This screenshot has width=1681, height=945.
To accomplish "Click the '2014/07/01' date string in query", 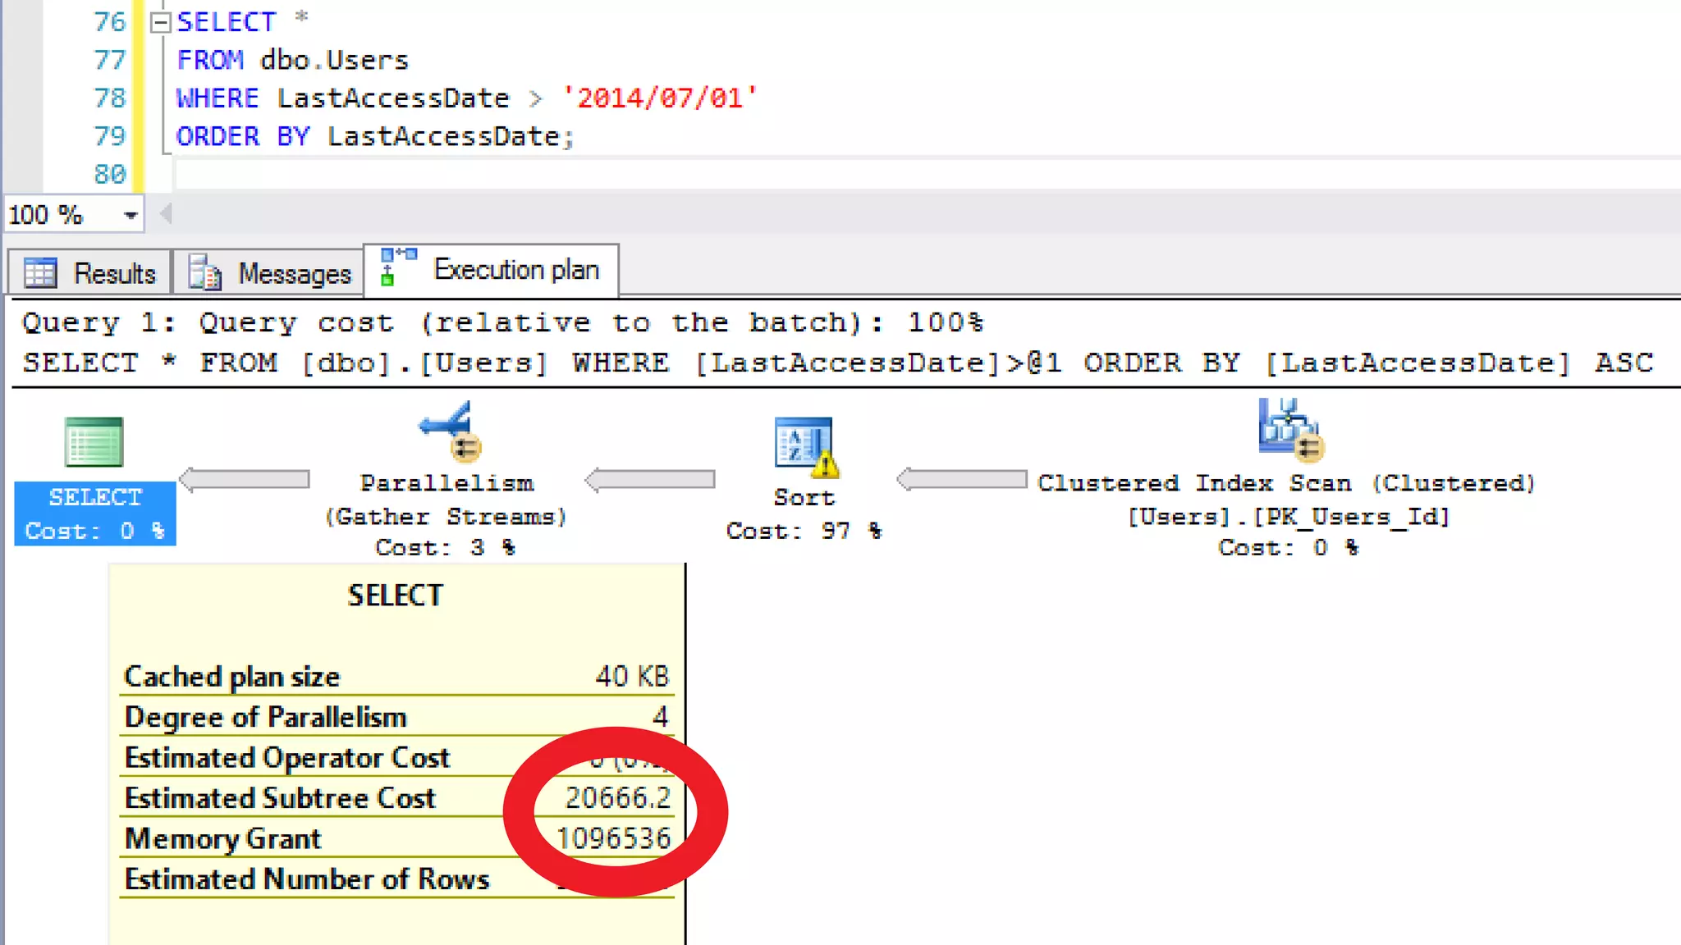I will 659,98.
